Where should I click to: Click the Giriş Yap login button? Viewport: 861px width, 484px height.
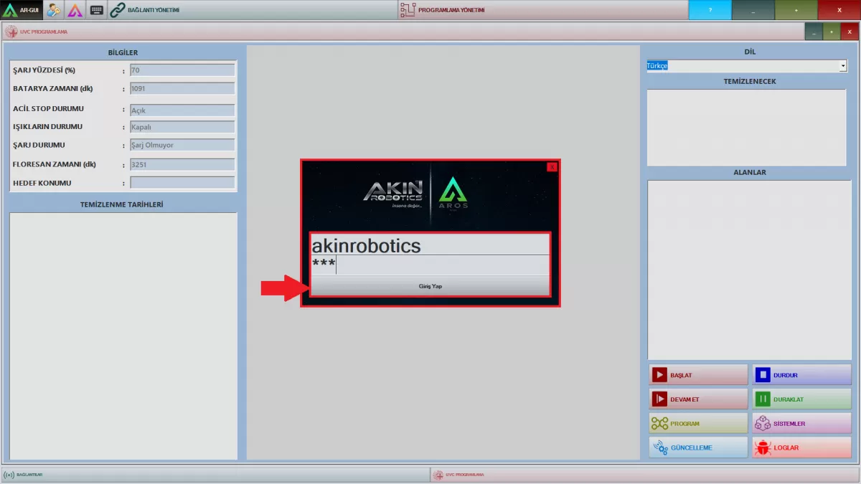tap(430, 285)
